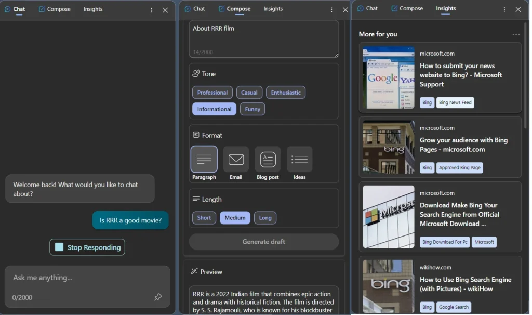Viewport: 532px width, 315px height.
Task: Click the Microsoft logo building thumbnail
Action: [x=389, y=217]
